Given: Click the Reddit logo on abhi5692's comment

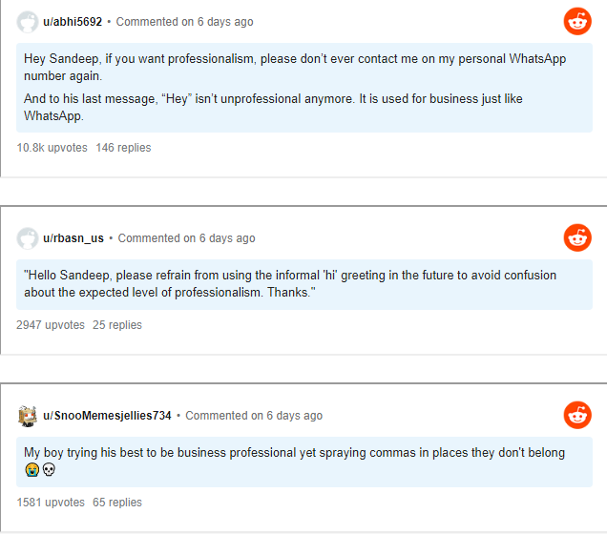Looking at the screenshot, I should (577, 21).
